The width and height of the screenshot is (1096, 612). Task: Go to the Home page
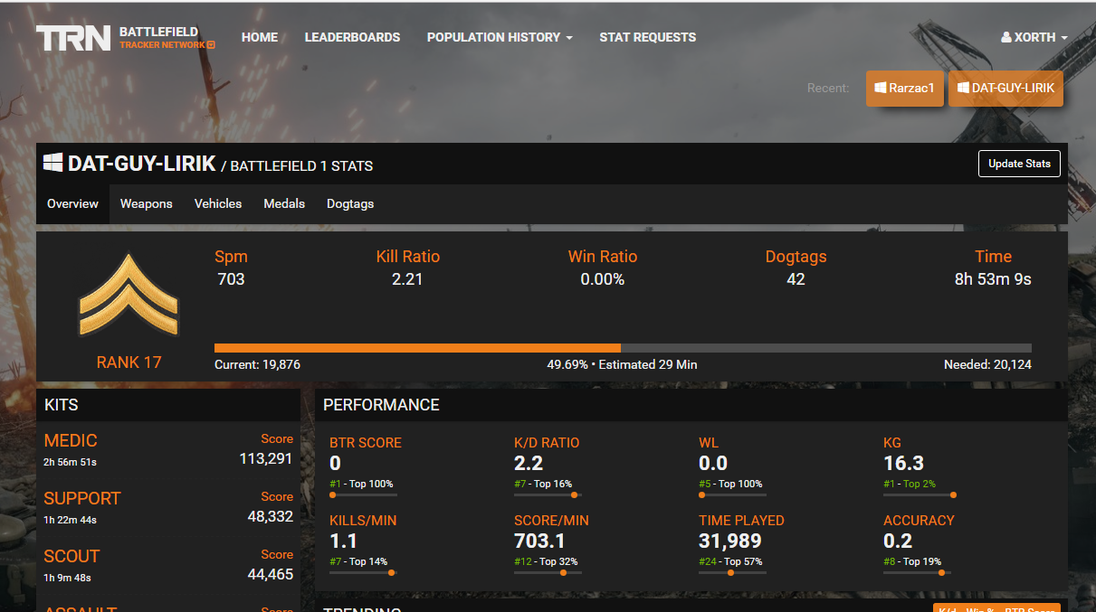click(x=260, y=37)
